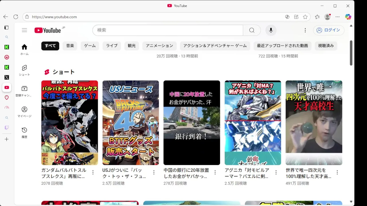
Task: Select アクション＆アドベンチャー ゲーム chip
Action: click(x=215, y=46)
